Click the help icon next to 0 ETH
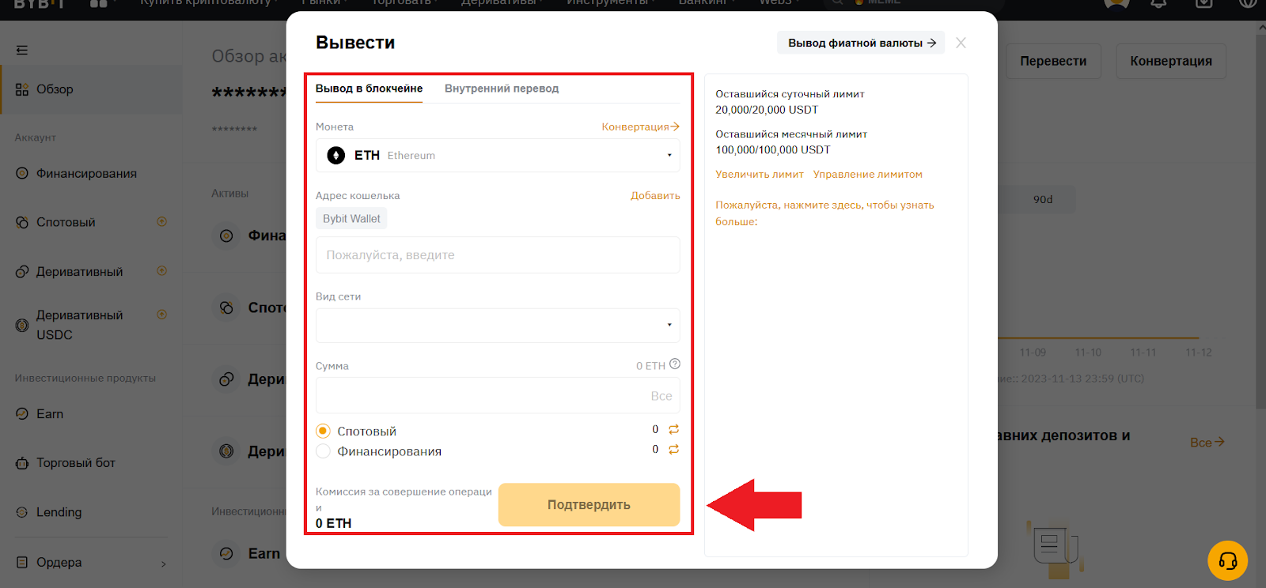 [x=675, y=364]
